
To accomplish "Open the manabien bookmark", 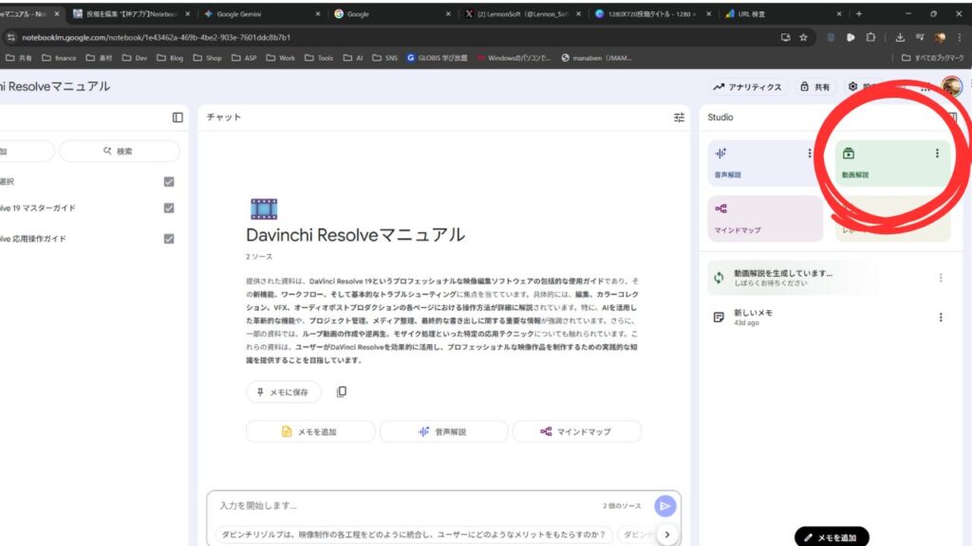I will coord(596,58).
